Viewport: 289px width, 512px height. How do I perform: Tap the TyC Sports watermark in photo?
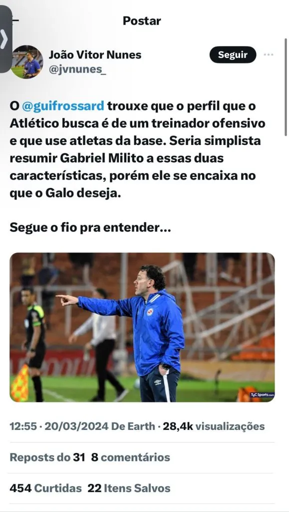[x=262, y=395]
